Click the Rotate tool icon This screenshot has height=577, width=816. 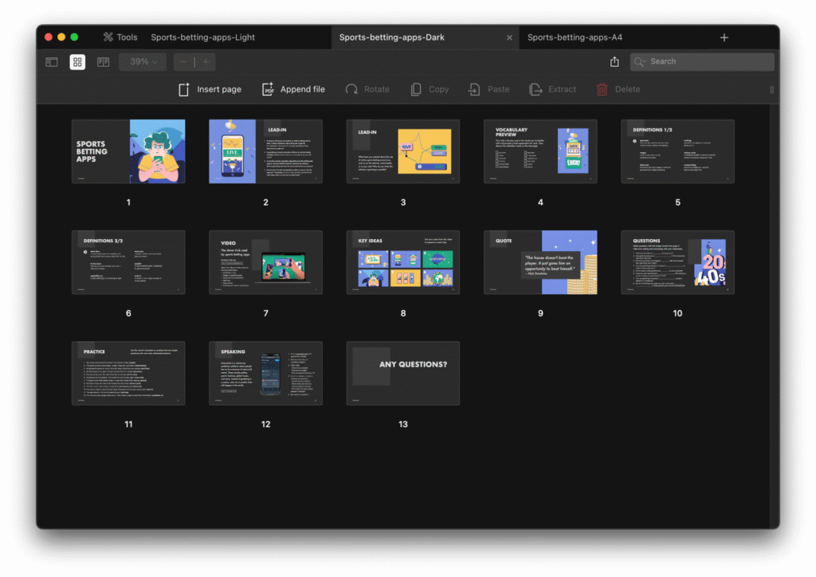pos(351,89)
